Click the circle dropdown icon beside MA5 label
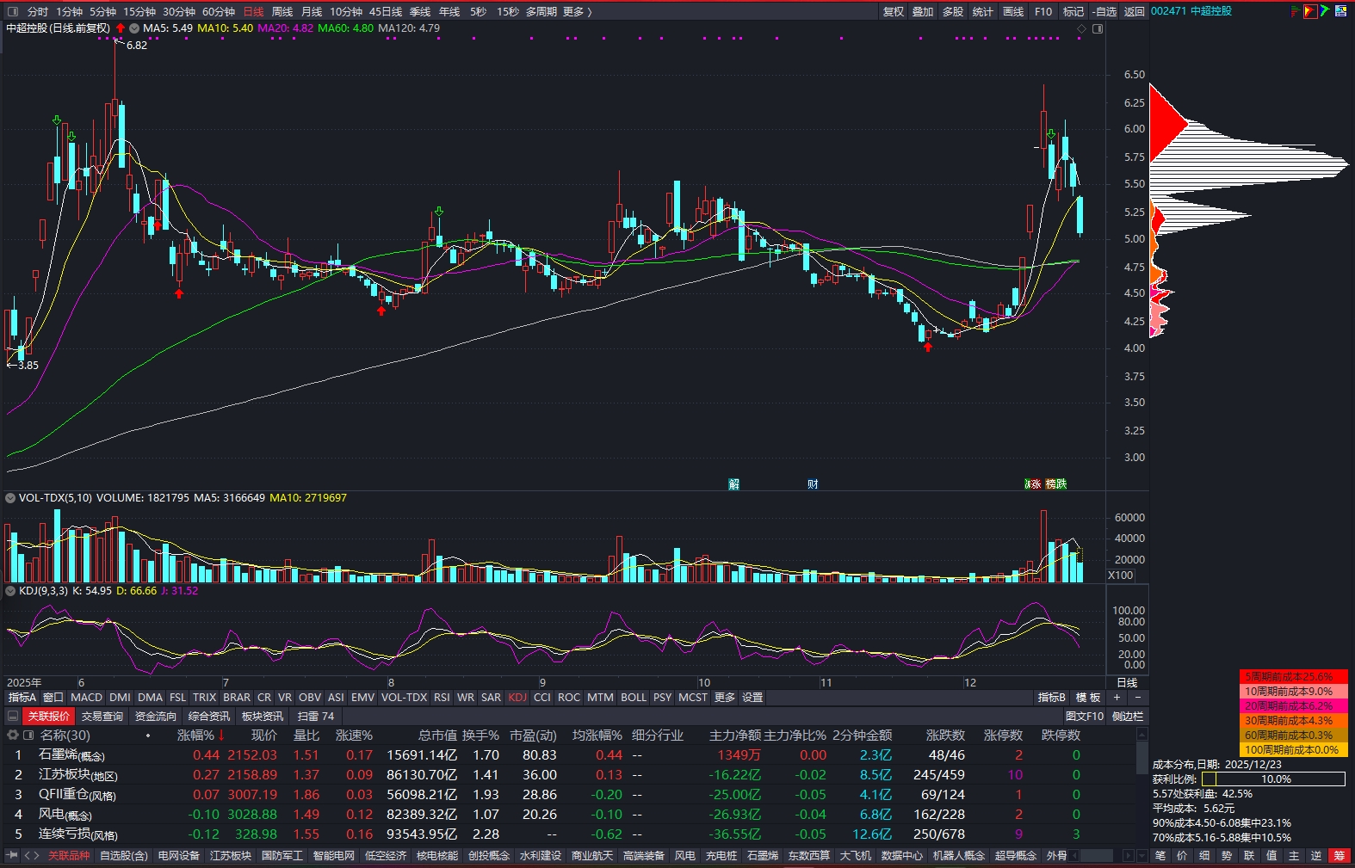 134,28
